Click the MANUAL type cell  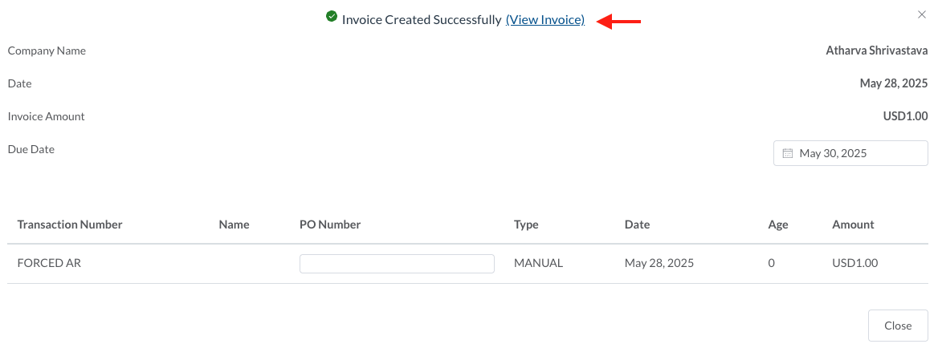pyautogui.click(x=538, y=263)
